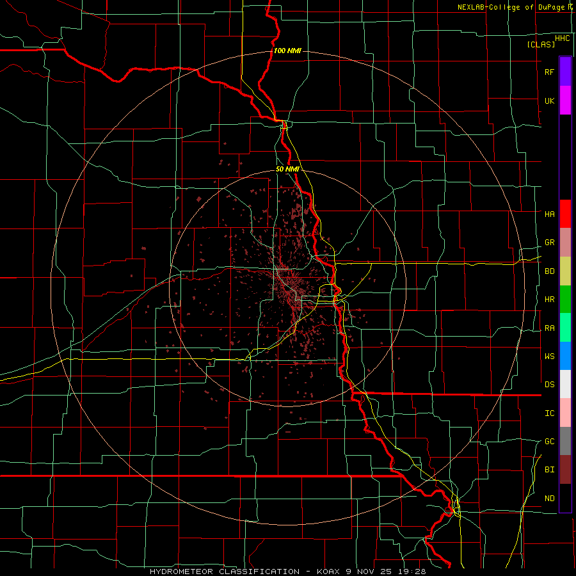Click the HHC product label
Image resolution: width=576 pixels, height=576 pixels.
pyautogui.click(x=563, y=38)
